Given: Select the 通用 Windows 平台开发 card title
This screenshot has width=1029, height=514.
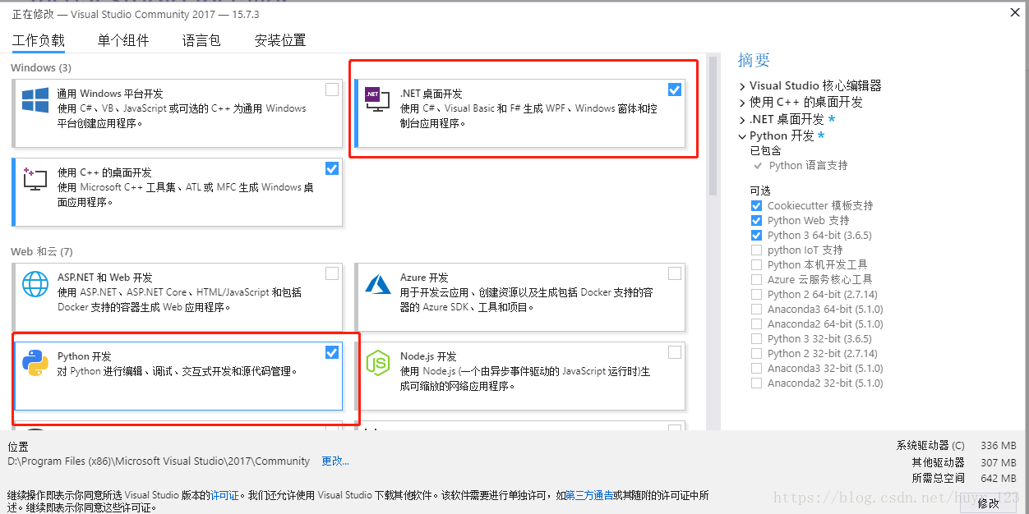Looking at the screenshot, I should pyautogui.click(x=110, y=94).
